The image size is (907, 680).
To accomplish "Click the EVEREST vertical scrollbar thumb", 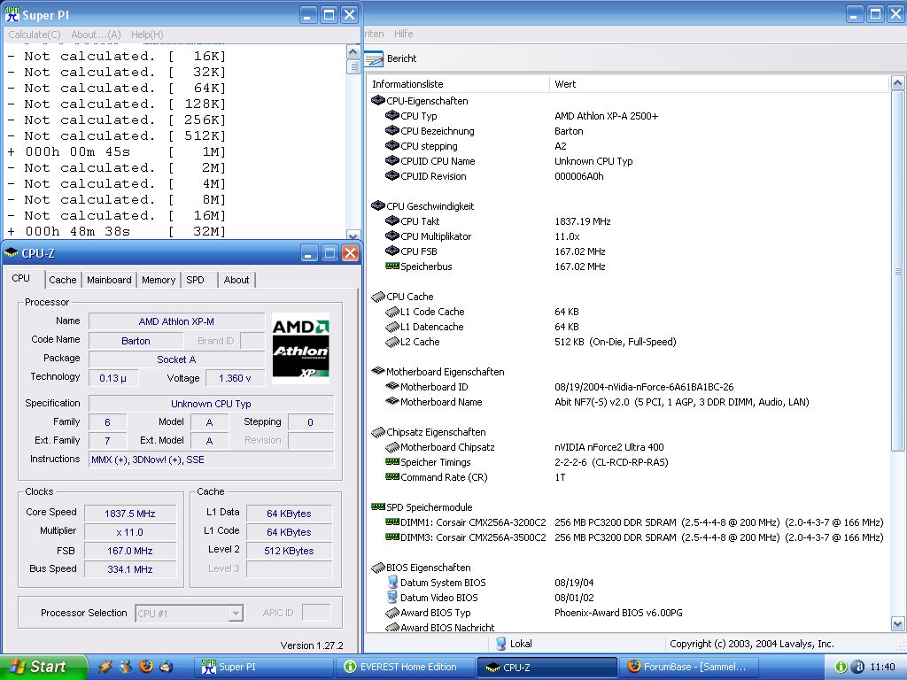I will 897,271.
